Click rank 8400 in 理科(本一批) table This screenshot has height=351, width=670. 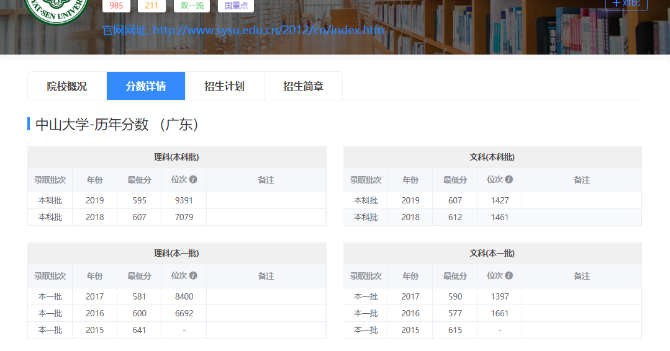[x=184, y=296]
